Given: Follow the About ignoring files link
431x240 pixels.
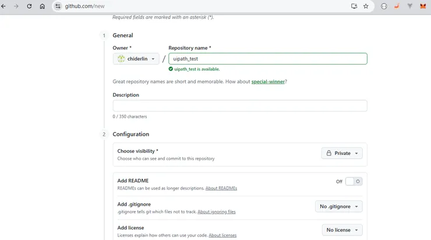Looking at the screenshot, I should [217, 212].
